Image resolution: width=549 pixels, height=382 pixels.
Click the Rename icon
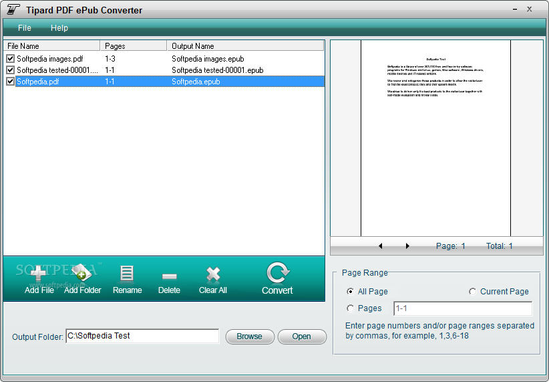(x=127, y=274)
